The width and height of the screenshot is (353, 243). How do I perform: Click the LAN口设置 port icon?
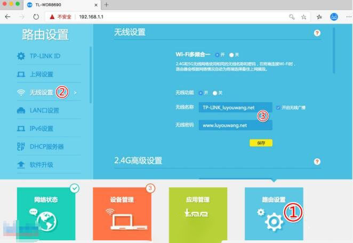21,111
